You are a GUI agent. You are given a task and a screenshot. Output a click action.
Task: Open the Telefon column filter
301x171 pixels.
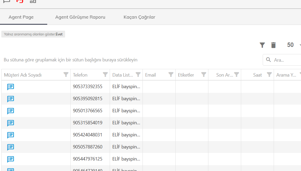pos(105,74)
